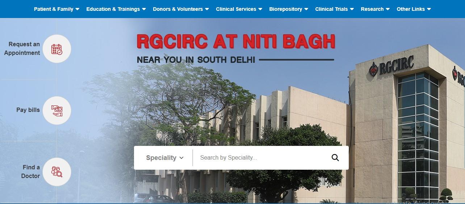Click the Request an Appointment text link
Viewport: 465px width, 204px height.
click(x=22, y=48)
